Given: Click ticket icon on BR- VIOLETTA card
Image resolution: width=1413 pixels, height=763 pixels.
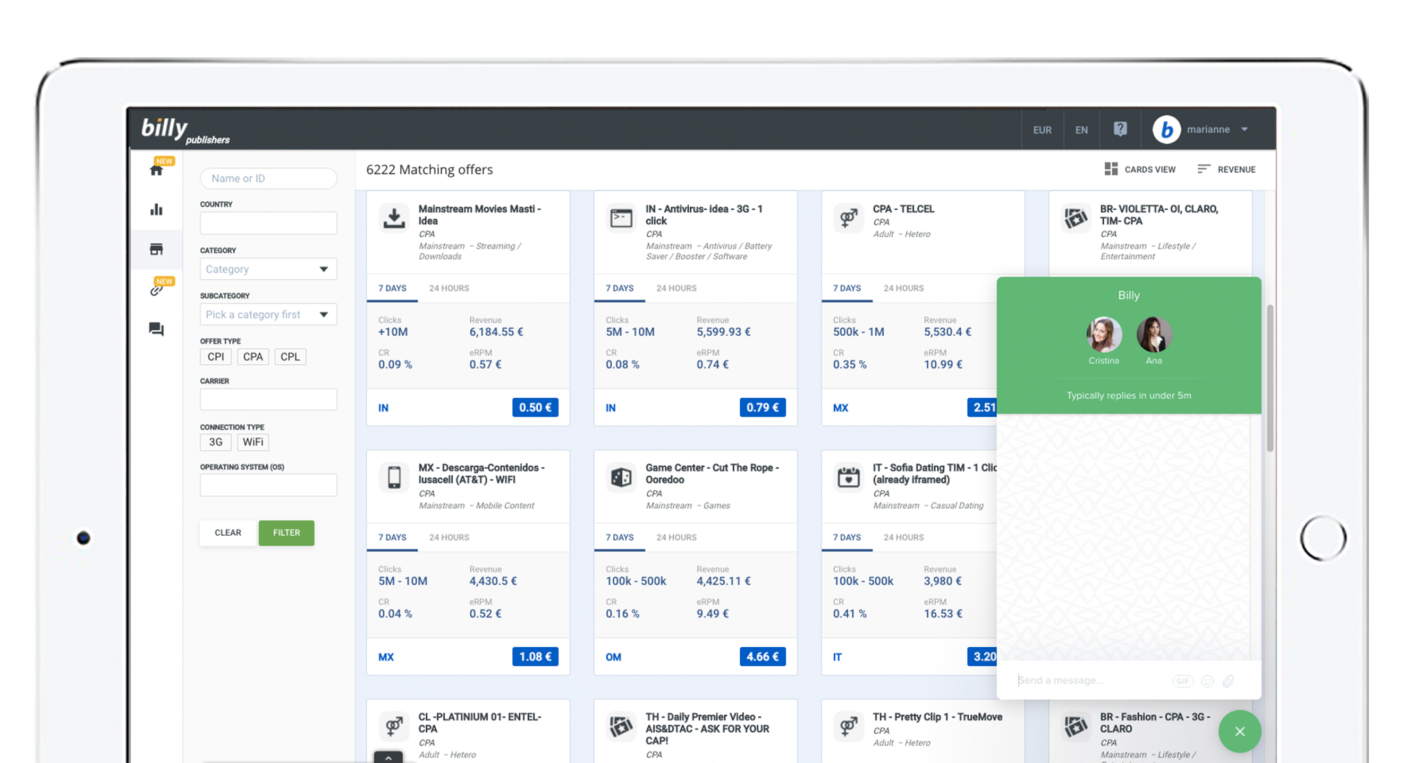Looking at the screenshot, I should click(1075, 218).
